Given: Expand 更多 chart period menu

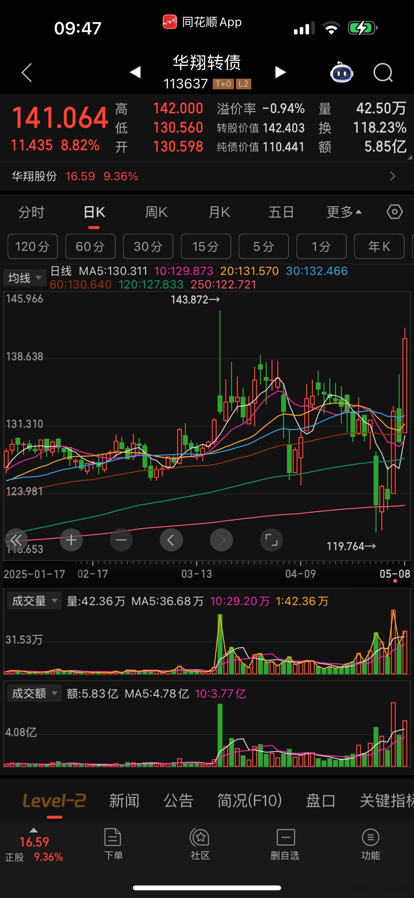Looking at the screenshot, I should coord(344,212).
